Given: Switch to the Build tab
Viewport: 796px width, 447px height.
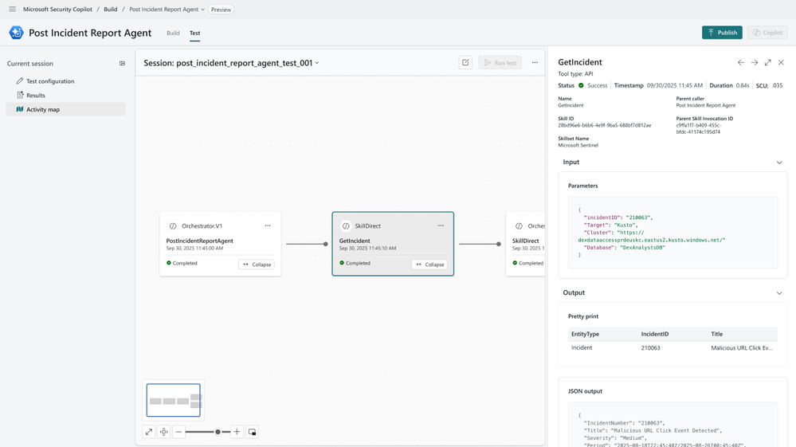Looking at the screenshot, I should point(173,33).
